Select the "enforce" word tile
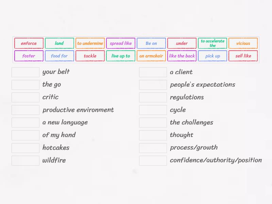Screen dimensions: 272x204 pyautogui.click(x=29, y=43)
